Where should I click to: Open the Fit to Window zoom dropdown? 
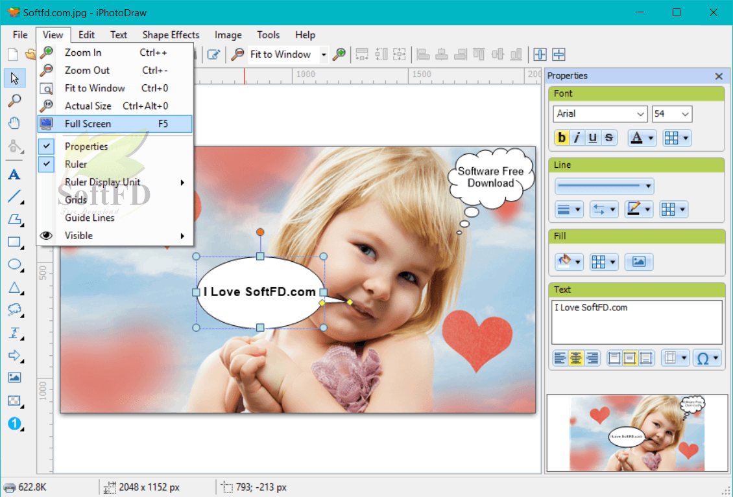[324, 54]
